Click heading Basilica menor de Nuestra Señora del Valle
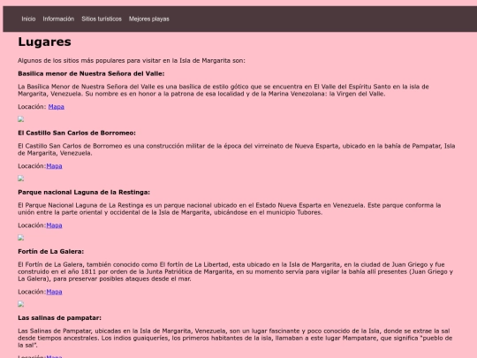This screenshot has height=358, width=477. pos(91,73)
